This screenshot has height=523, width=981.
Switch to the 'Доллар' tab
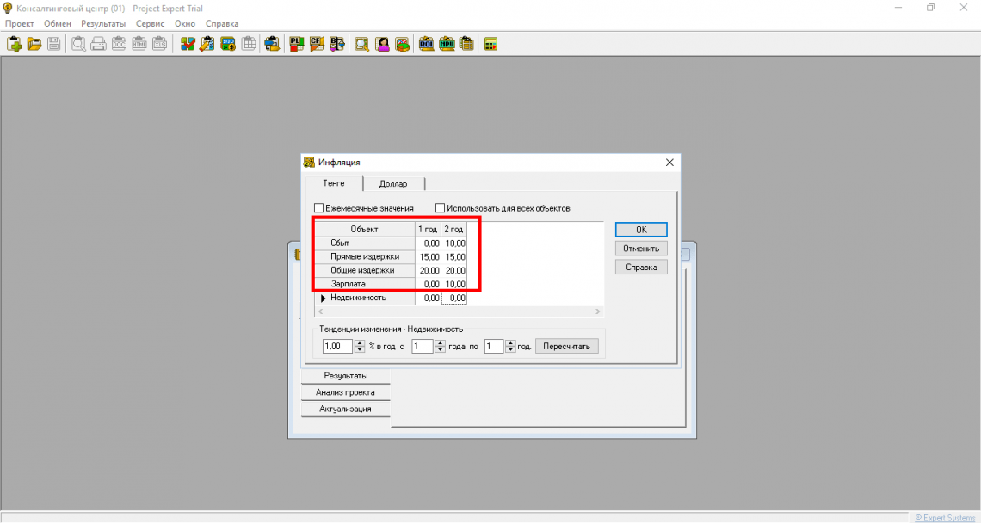[x=393, y=184]
